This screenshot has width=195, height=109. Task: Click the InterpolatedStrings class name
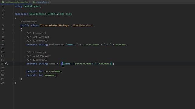(54, 25)
